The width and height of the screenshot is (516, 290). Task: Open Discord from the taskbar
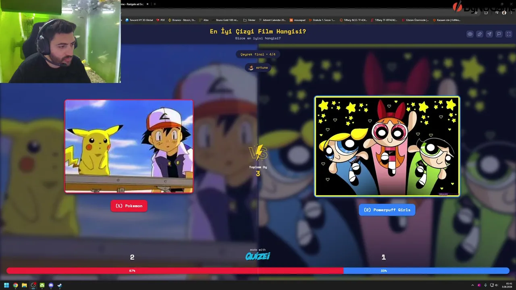coord(51,286)
